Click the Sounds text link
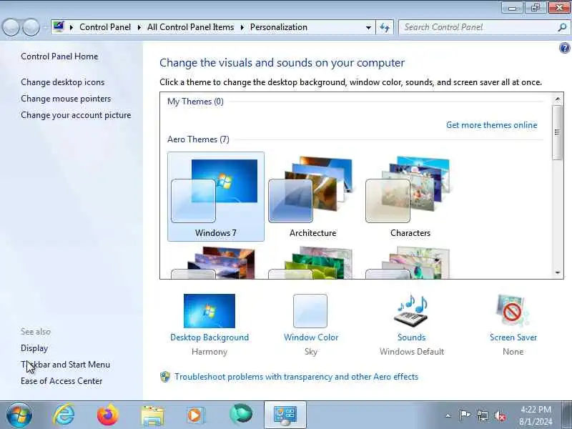The width and height of the screenshot is (572, 429). pos(412,337)
